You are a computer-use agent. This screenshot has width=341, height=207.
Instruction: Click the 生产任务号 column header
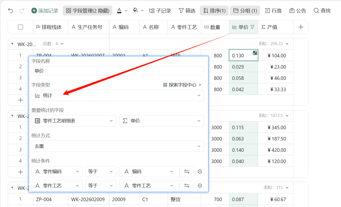coord(89,27)
